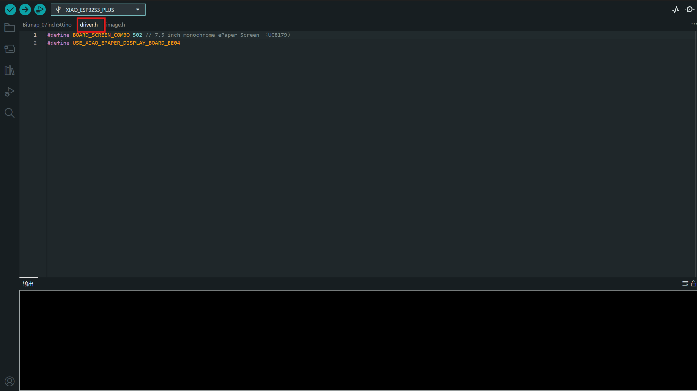Image resolution: width=697 pixels, height=391 pixels.
Task: Clear the output panel contents
Action: (685, 283)
